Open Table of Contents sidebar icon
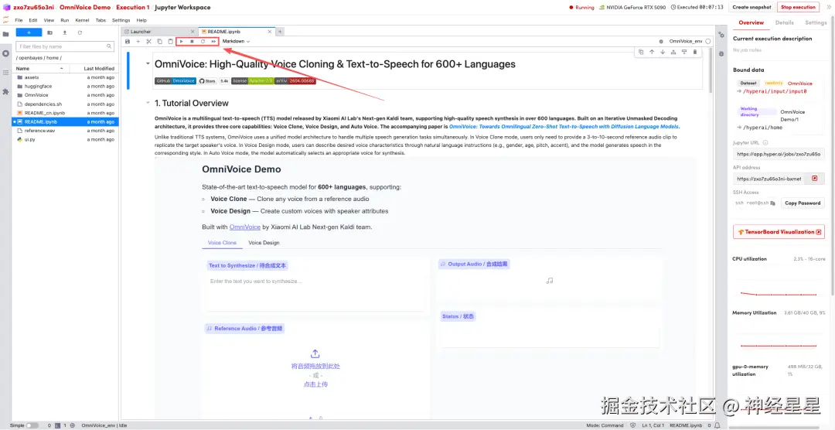This screenshot has width=835, height=430. [6, 73]
